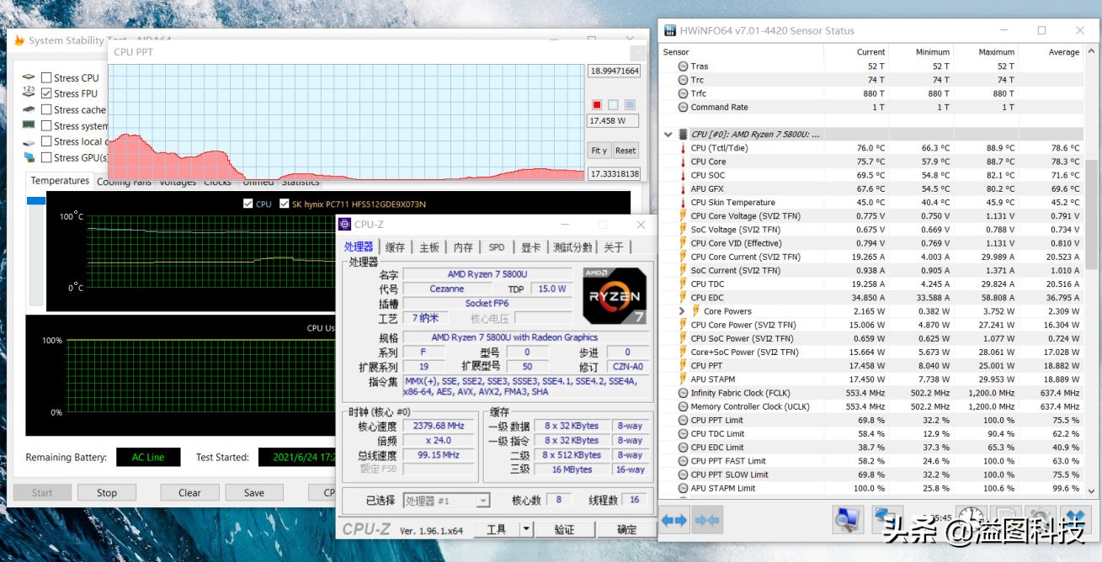1102x562 pixels.
Task: Pick the white color swatch in CPU PPT graph
Action: (613, 105)
